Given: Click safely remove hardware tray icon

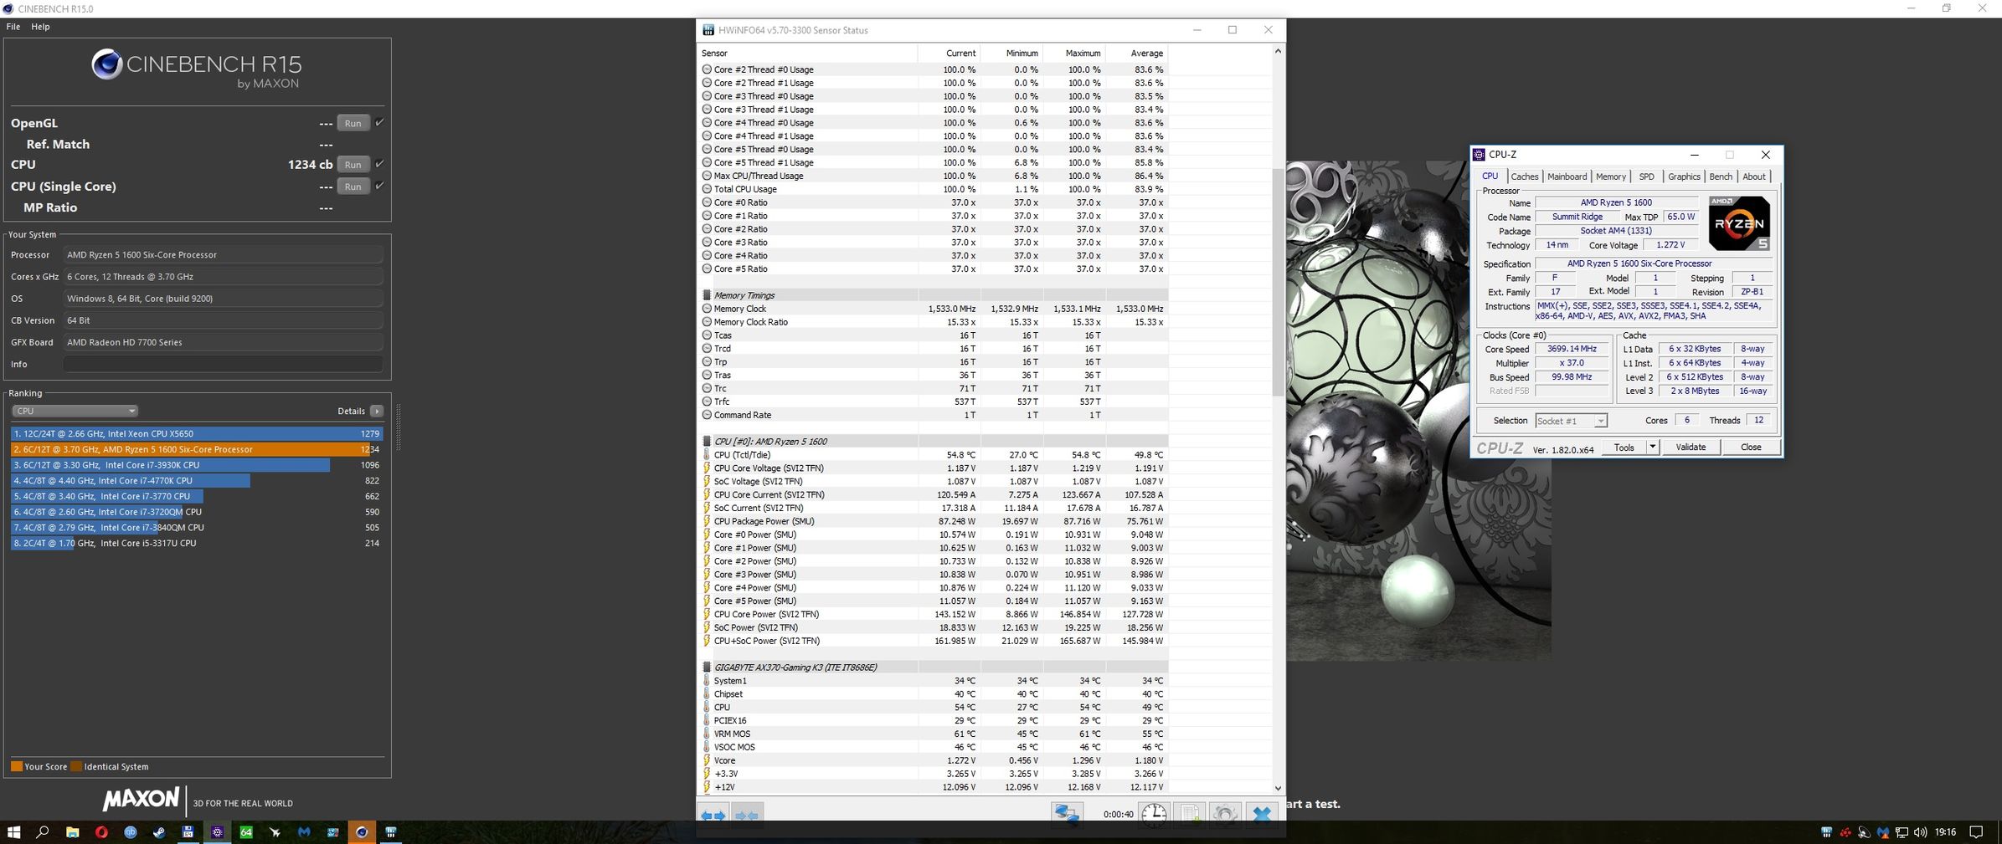Looking at the screenshot, I should [1864, 832].
